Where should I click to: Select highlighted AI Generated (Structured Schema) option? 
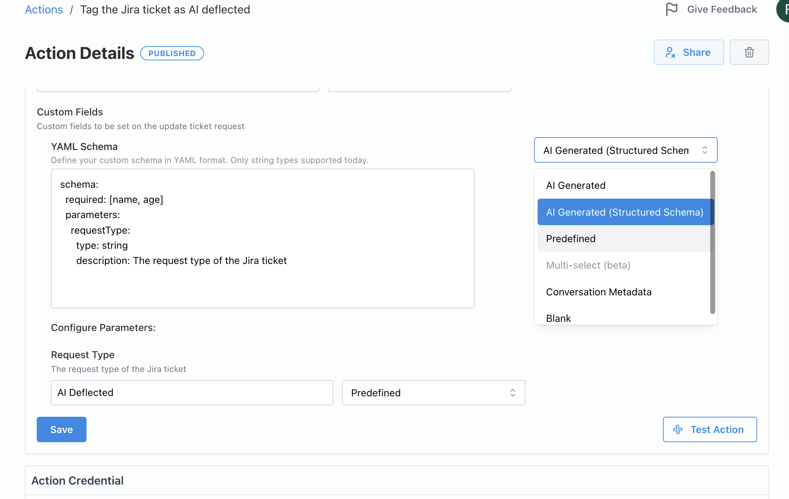coord(624,212)
